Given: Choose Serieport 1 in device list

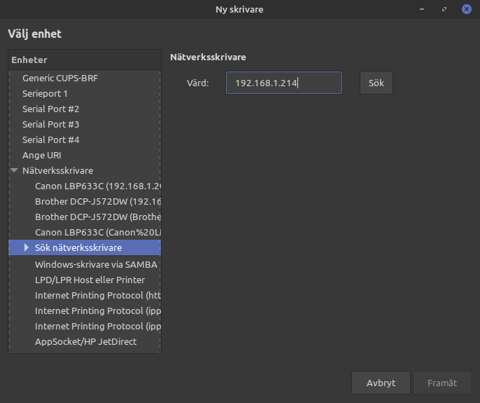Looking at the screenshot, I should (45, 93).
